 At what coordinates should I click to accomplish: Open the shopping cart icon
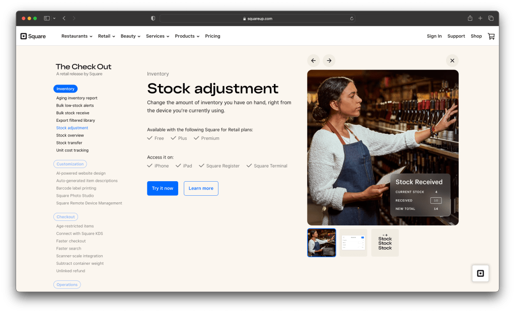click(491, 36)
